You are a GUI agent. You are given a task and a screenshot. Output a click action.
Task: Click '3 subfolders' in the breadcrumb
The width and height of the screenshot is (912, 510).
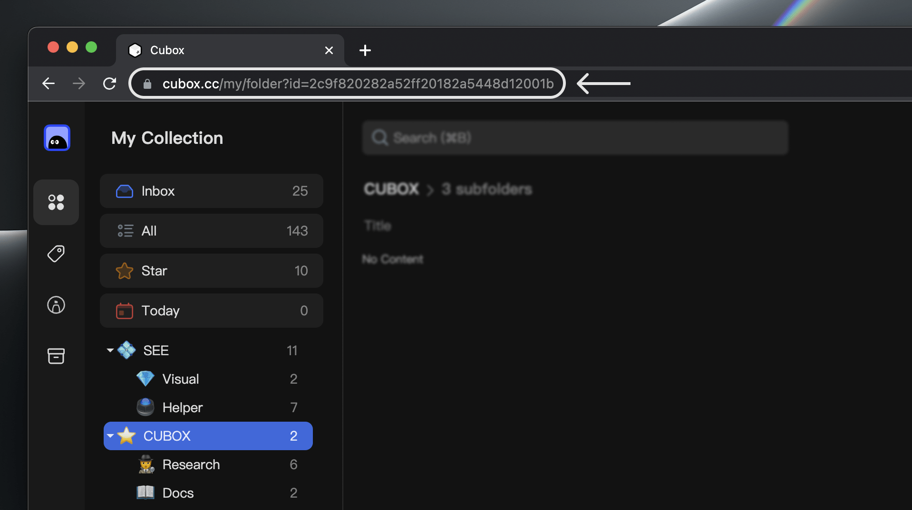(x=486, y=189)
